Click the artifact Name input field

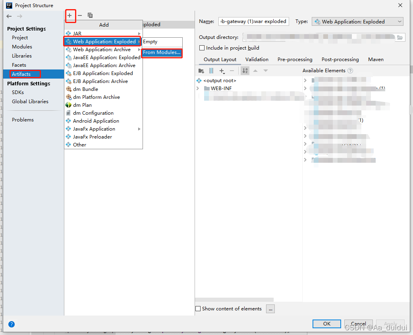(x=253, y=21)
